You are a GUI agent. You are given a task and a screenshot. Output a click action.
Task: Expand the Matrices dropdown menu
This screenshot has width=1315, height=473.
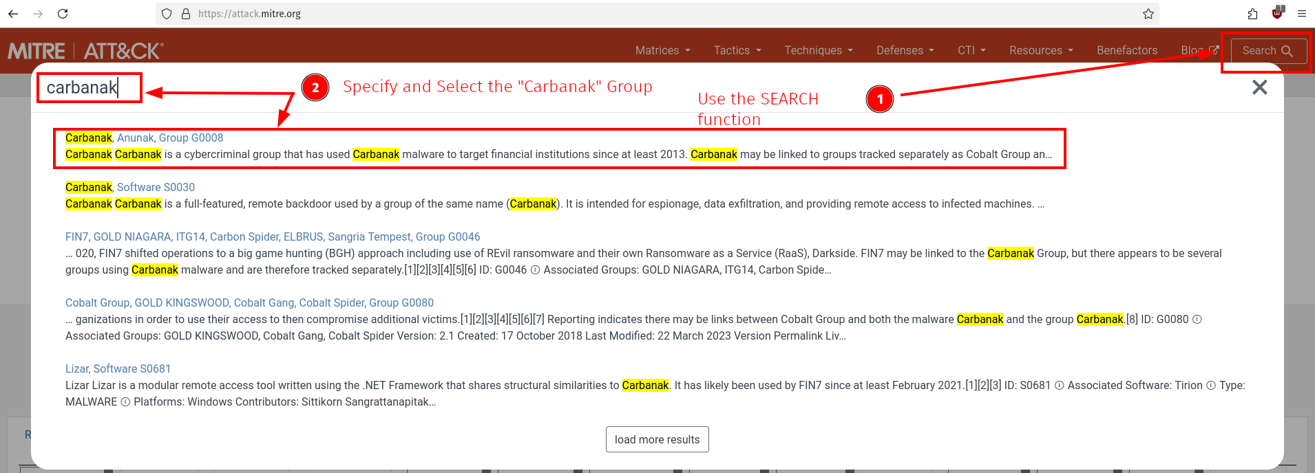point(662,50)
